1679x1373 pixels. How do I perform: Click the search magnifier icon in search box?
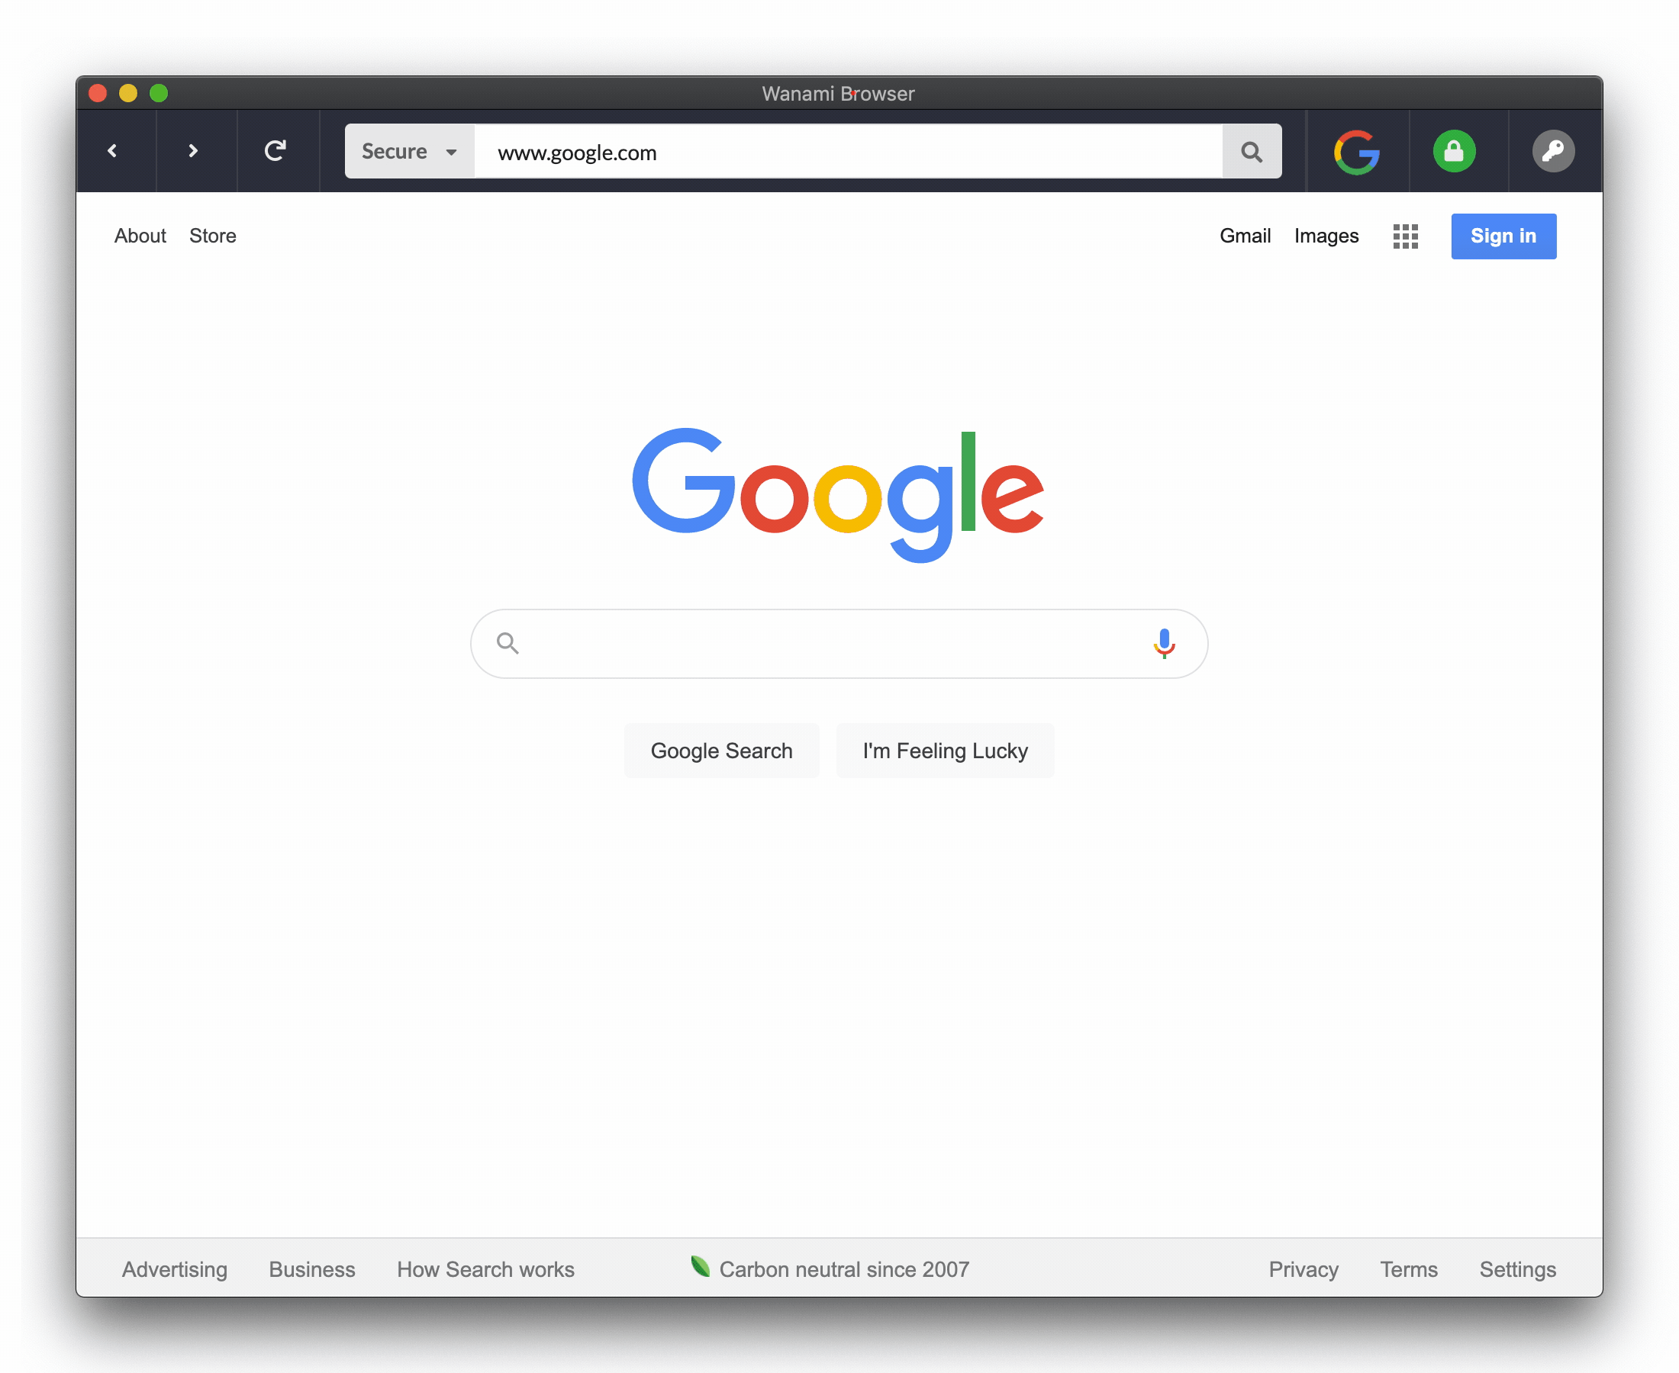click(x=509, y=641)
